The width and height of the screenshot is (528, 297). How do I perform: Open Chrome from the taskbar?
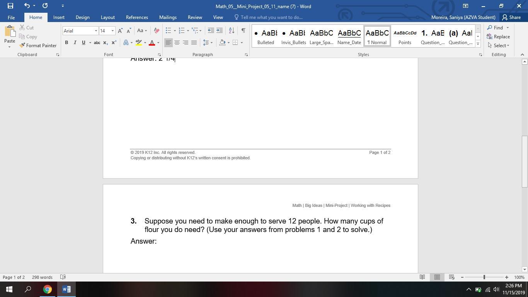47,289
